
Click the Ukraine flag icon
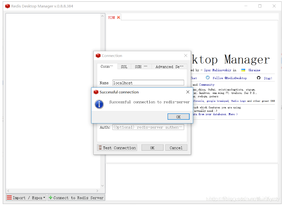coord(243,70)
